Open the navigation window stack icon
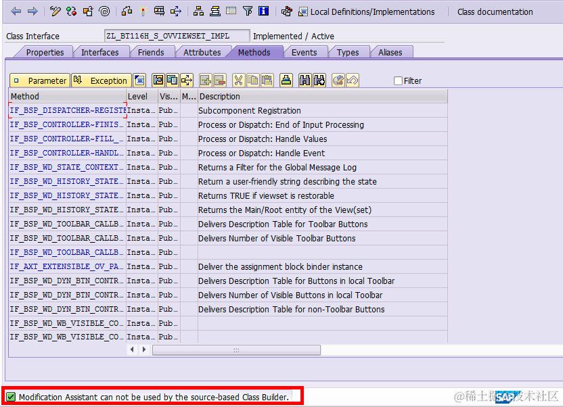The image size is (563, 407). coord(215,11)
